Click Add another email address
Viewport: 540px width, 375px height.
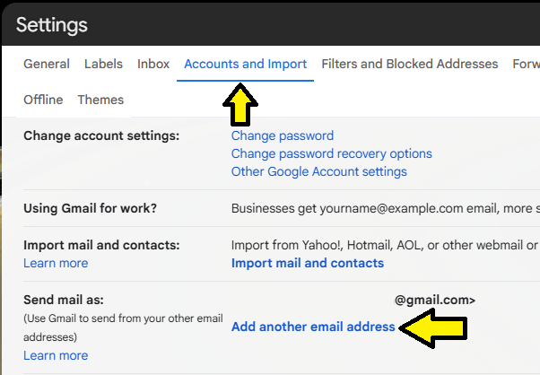tap(313, 327)
